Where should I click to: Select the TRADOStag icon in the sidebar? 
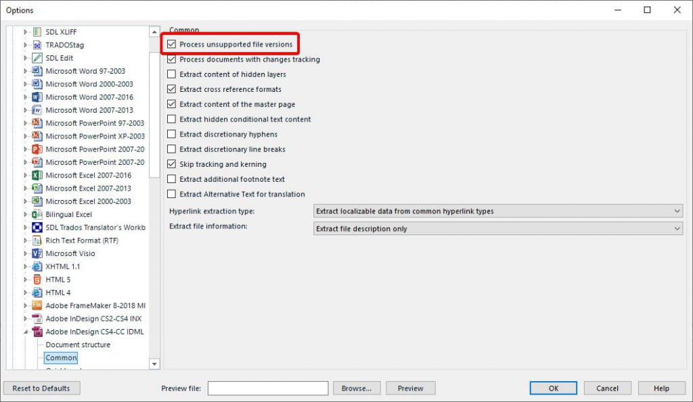point(36,45)
